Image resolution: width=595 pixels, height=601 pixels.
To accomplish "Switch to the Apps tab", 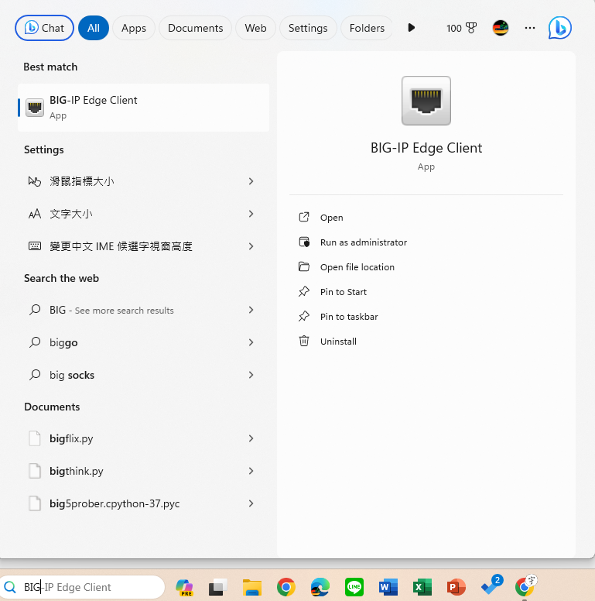I will tap(134, 28).
